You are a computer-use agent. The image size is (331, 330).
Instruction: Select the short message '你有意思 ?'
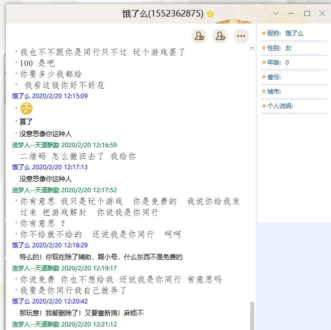click(43, 223)
